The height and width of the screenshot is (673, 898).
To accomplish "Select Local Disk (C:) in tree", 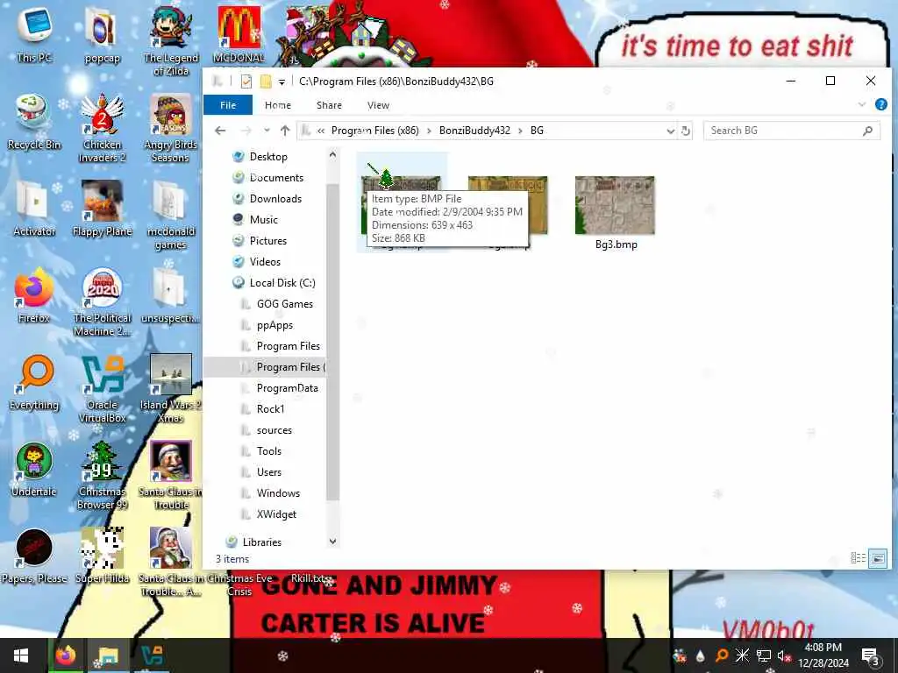I will coord(282,283).
